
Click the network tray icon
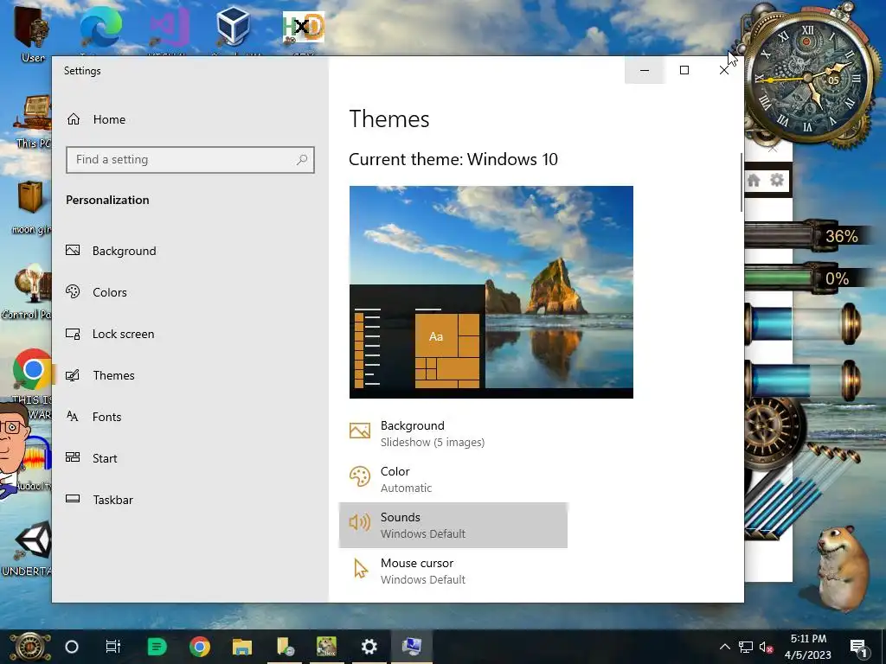pyautogui.click(x=746, y=647)
